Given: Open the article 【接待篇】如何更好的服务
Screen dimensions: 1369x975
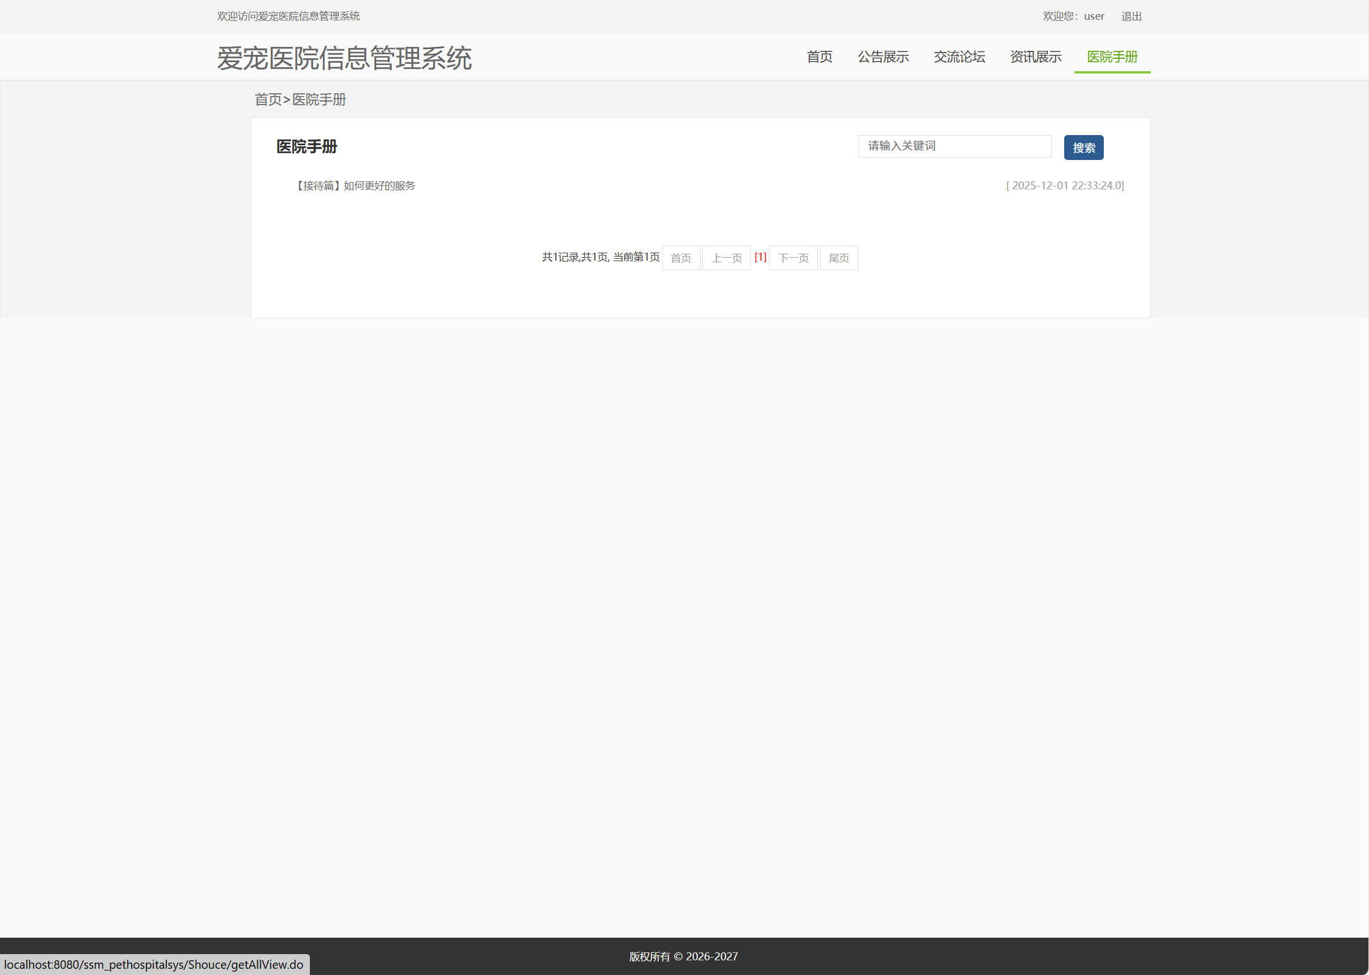Looking at the screenshot, I should [x=356, y=185].
